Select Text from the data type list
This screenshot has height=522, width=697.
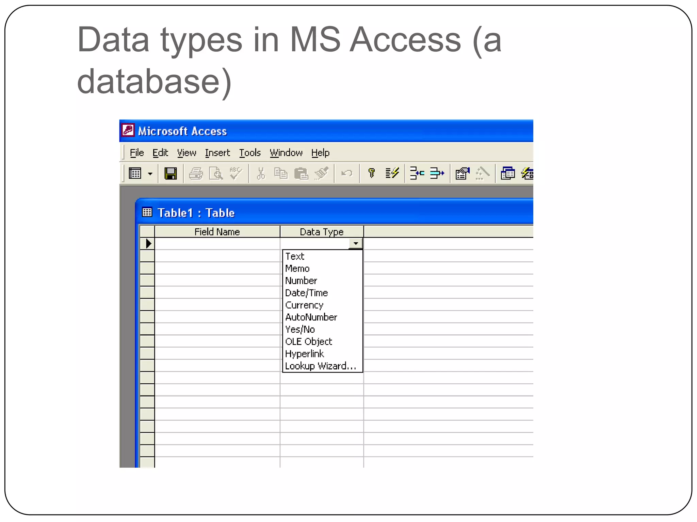322,256
